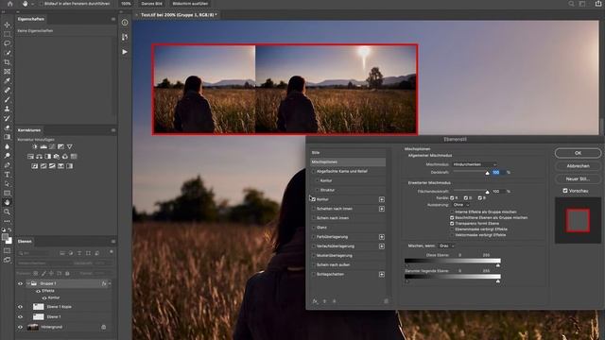Open the Ebenen panel flyout menu
Screen dimensions: 605x340
tap(113, 242)
